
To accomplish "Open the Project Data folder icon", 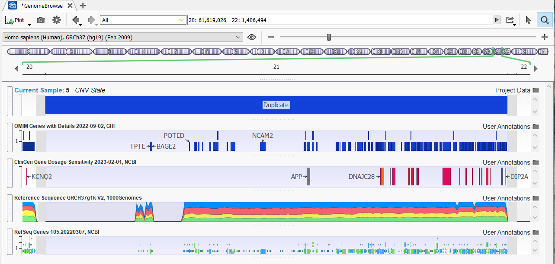I will point(536,90).
